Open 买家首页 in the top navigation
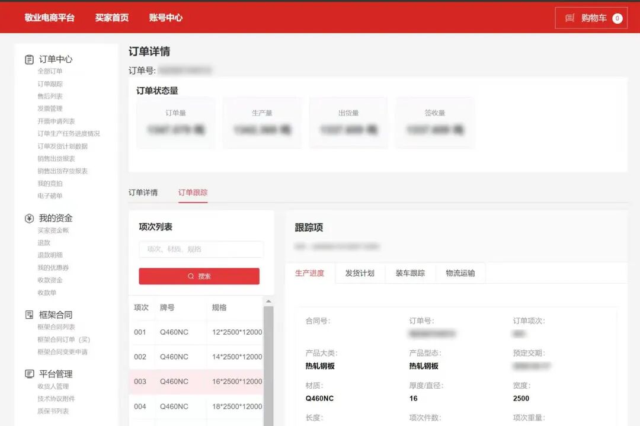Screen dimensions: 640x426 111,18
